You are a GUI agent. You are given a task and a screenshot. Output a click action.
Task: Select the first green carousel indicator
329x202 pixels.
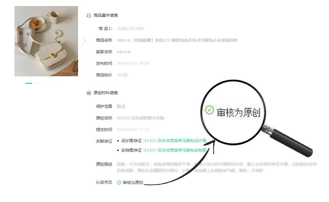tap(29, 83)
